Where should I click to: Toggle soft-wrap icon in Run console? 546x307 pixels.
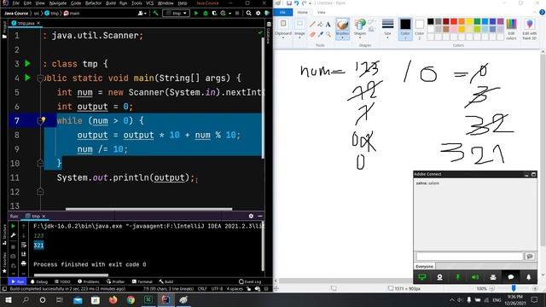(24, 245)
